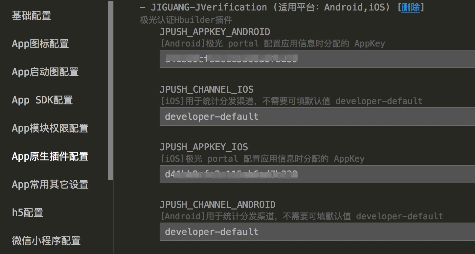The width and height of the screenshot is (475, 254).
Task: Click the [Android]极光 portal AppKey hint text
Action: (x=272, y=44)
